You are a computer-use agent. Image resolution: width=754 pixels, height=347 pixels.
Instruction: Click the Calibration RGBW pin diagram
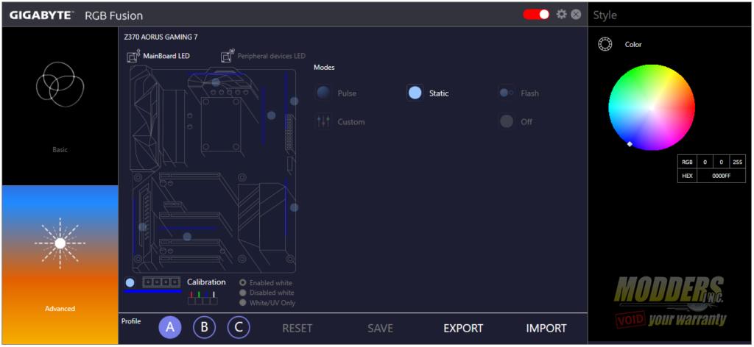202,298
